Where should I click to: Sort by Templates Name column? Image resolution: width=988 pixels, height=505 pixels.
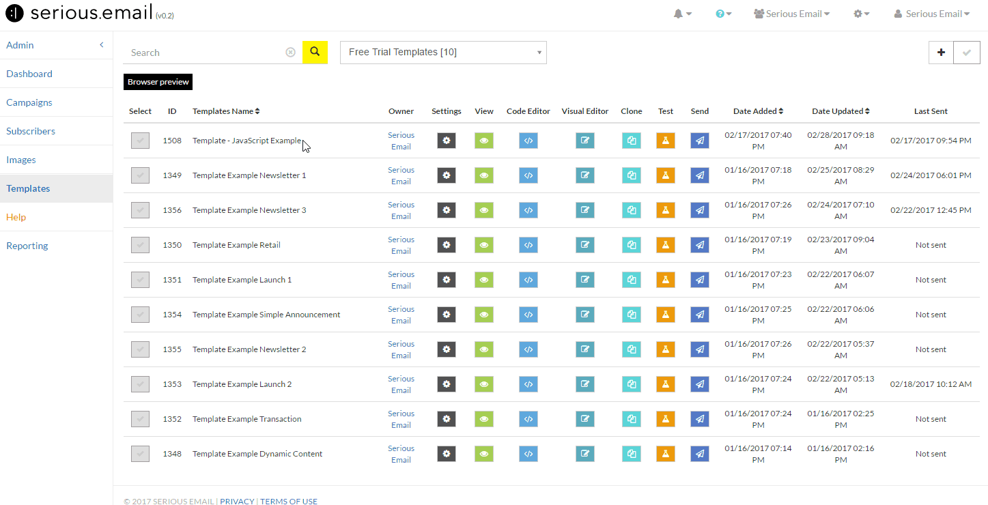point(226,111)
